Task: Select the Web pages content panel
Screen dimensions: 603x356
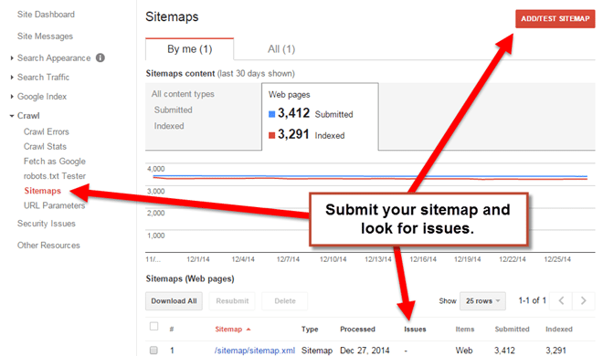Action: pos(320,116)
